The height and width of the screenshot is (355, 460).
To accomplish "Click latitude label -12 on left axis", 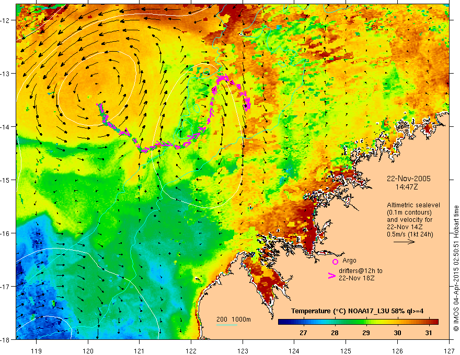I will pos(5,20).
